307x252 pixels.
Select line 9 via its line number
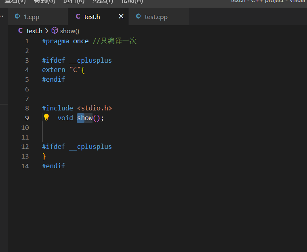(27, 118)
